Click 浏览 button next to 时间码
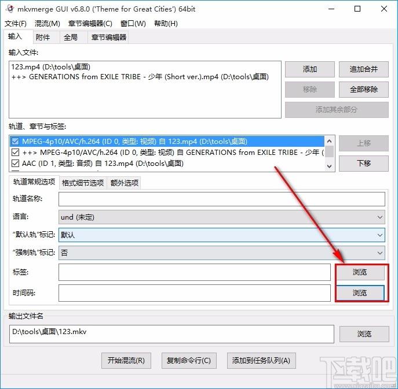Screen dimensions: 398x389 (360, 293)
